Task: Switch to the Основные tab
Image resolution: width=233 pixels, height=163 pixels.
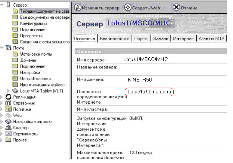Action: (84, 38)
